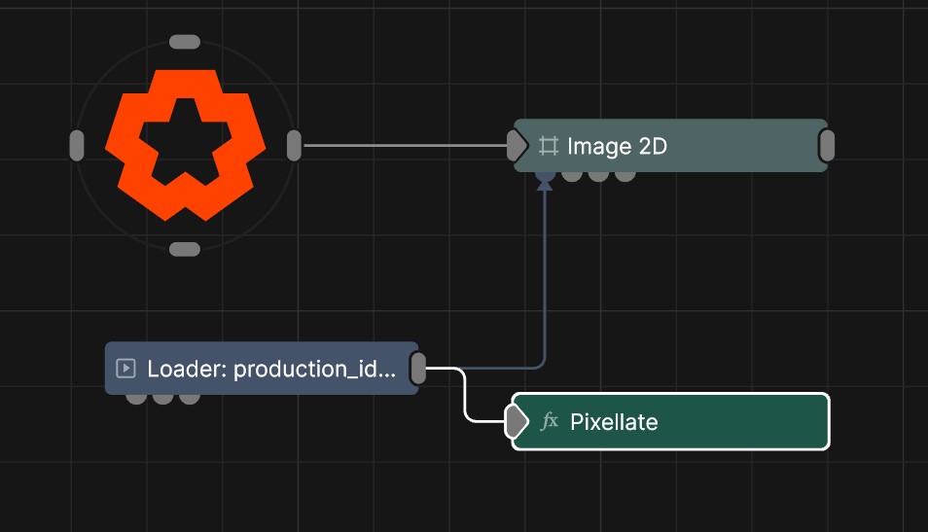Screen dimensions: 928x532
Task: Click the Loader node's right output port
Action: point(418,369)
